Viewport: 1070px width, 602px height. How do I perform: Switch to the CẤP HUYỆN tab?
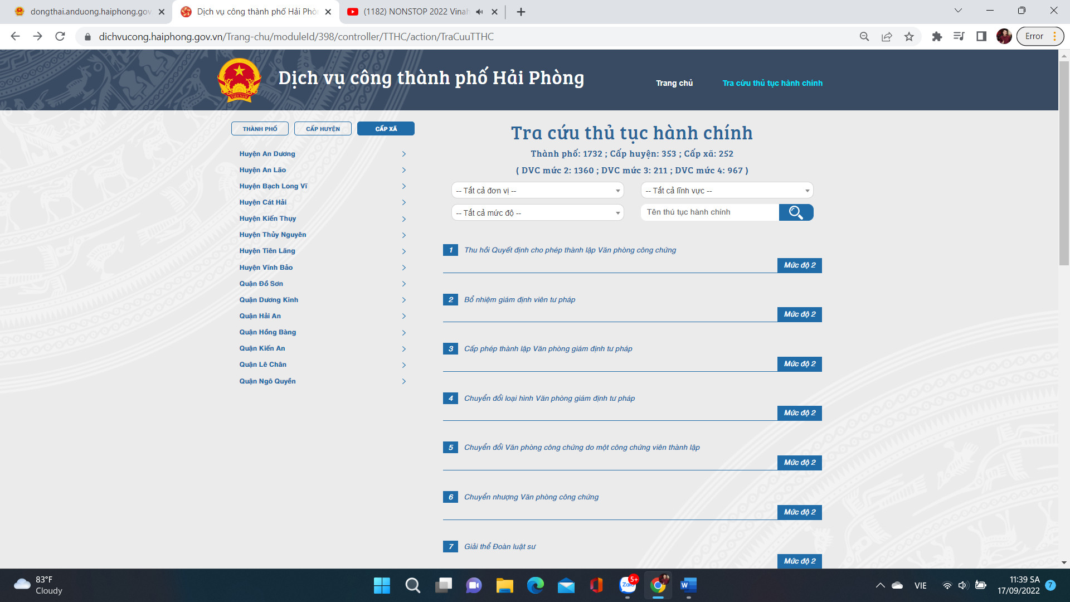323,129
